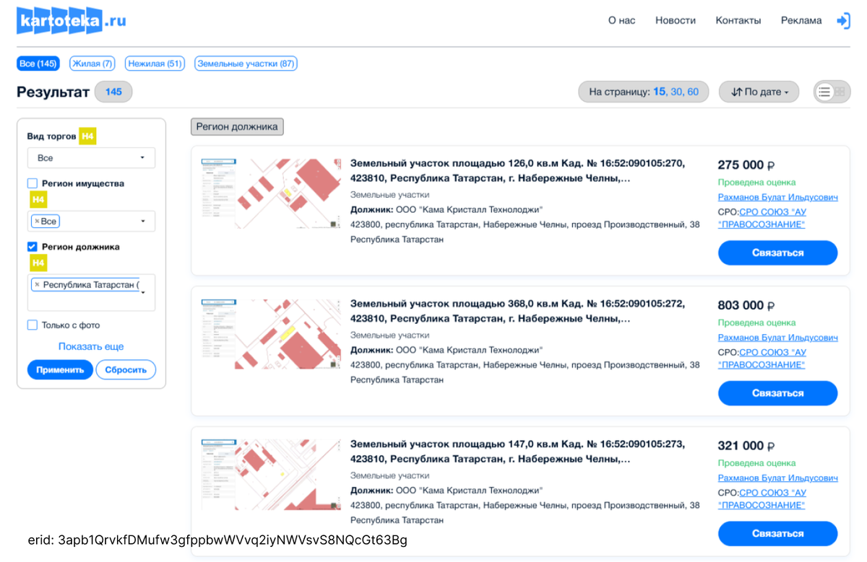This screenshot has height=562, width=867.
Task: Open the 126,0 кв.м land plot thumbnail
Action: pos(270,193)
